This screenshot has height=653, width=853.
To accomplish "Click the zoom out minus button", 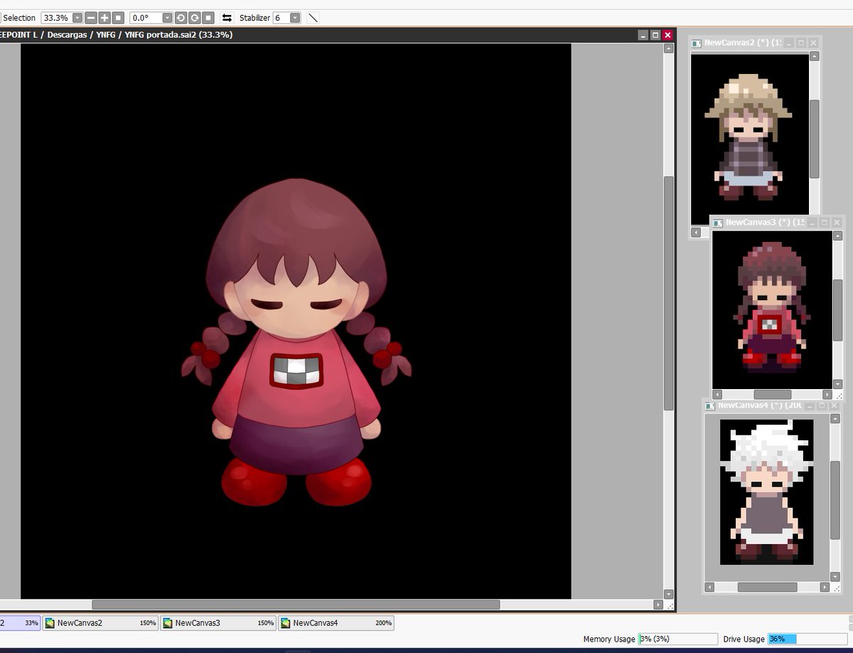I will point(91,18).
